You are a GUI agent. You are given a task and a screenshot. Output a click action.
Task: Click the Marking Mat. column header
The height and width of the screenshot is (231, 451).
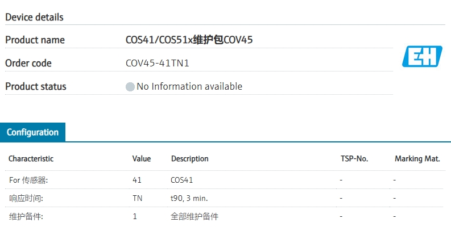coord(417,159)
